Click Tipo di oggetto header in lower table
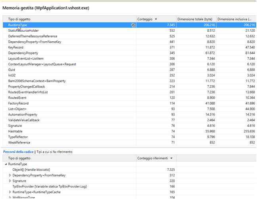The width and height of the screenshot is (257, 199). point(70,158)
